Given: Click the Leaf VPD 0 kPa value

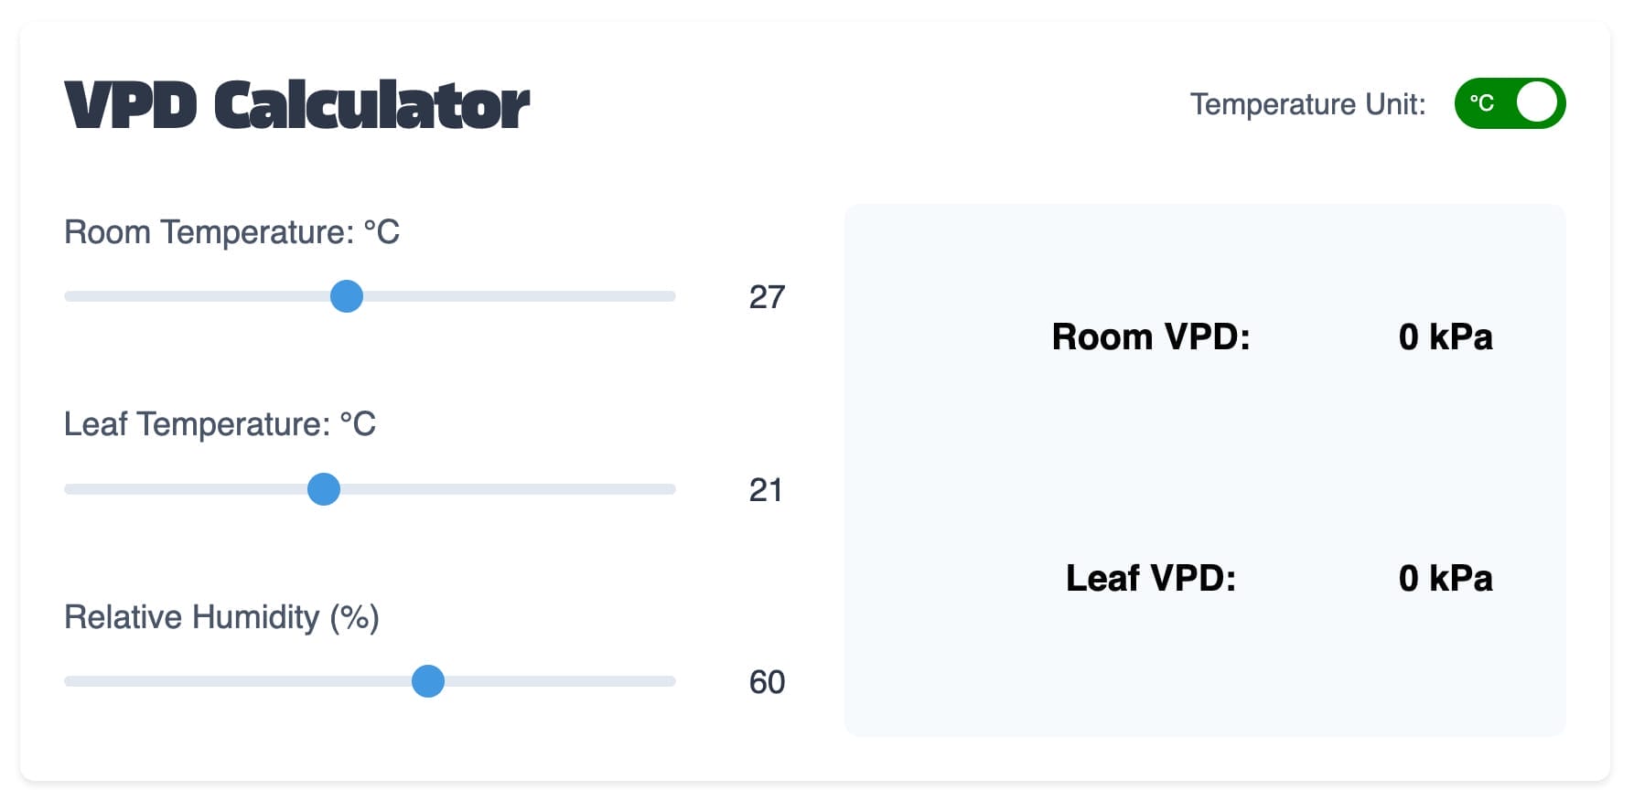Looking at the screenshot, I should [x=1446, y=578].
